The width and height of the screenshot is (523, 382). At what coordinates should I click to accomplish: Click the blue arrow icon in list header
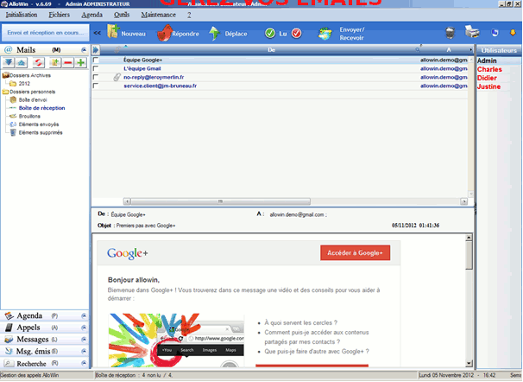(x=96, y=50)
